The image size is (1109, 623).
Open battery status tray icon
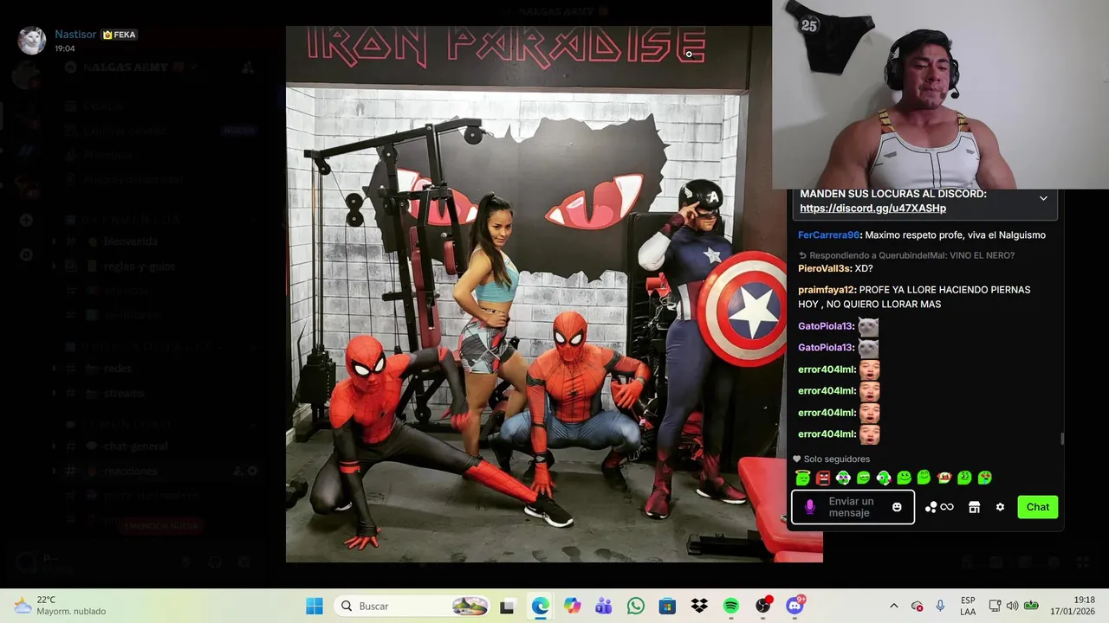point(1031,606)
